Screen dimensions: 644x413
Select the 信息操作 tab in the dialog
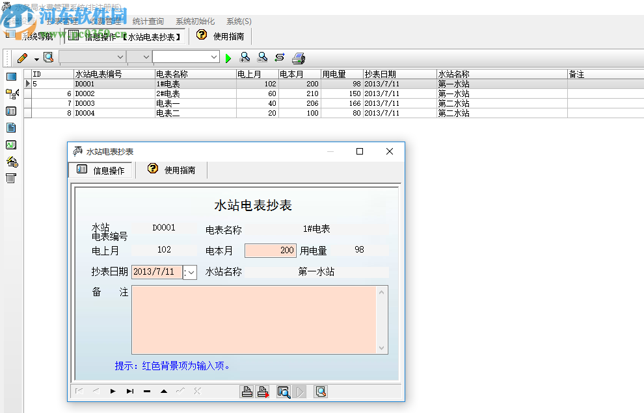[x=101, y=170]
